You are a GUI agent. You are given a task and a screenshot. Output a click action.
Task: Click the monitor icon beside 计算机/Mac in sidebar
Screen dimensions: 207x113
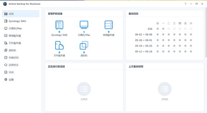pyautogui.click(x=6, y=29)
